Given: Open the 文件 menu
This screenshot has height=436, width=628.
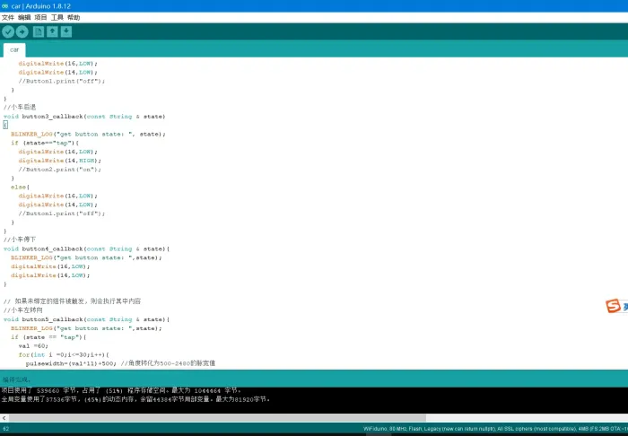Looking at the screenshot, I should [8, 18].
